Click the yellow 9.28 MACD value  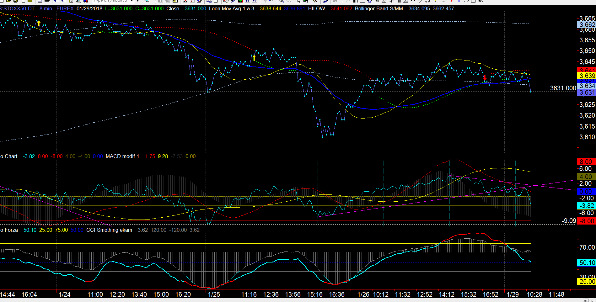click(163, 156)
